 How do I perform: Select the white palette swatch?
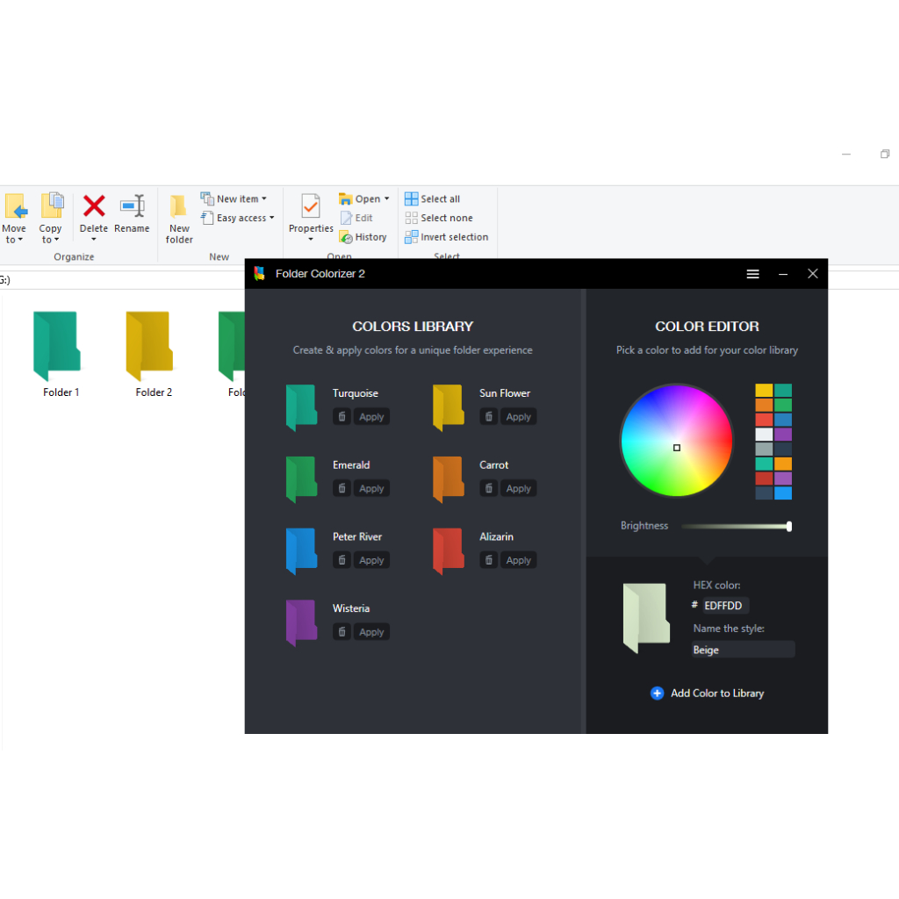(x=764, y=434)
